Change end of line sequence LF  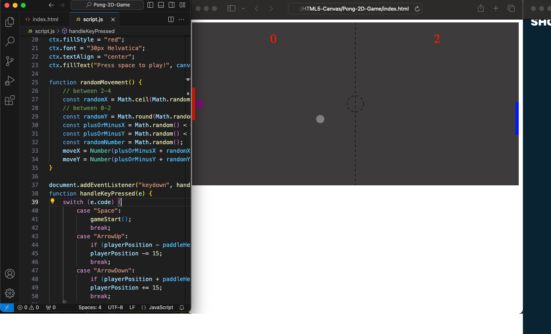[132, 308]
